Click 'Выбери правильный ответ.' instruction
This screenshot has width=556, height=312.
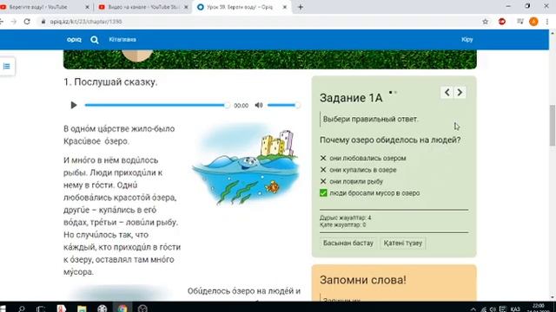pos(371,120)
